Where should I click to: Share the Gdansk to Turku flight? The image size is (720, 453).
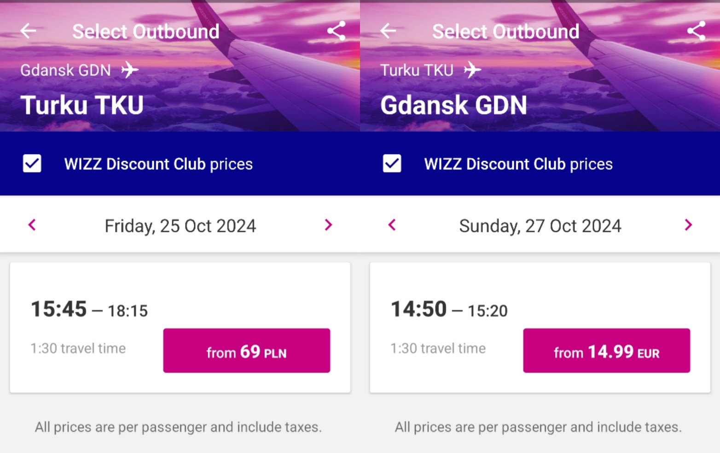[x=337, y=31]
